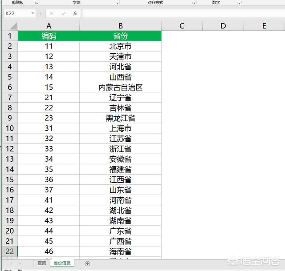Viewport: 285px width, 271px height.
Task: Click the cancel X icon in formula bar
Action: coord(52,13)
